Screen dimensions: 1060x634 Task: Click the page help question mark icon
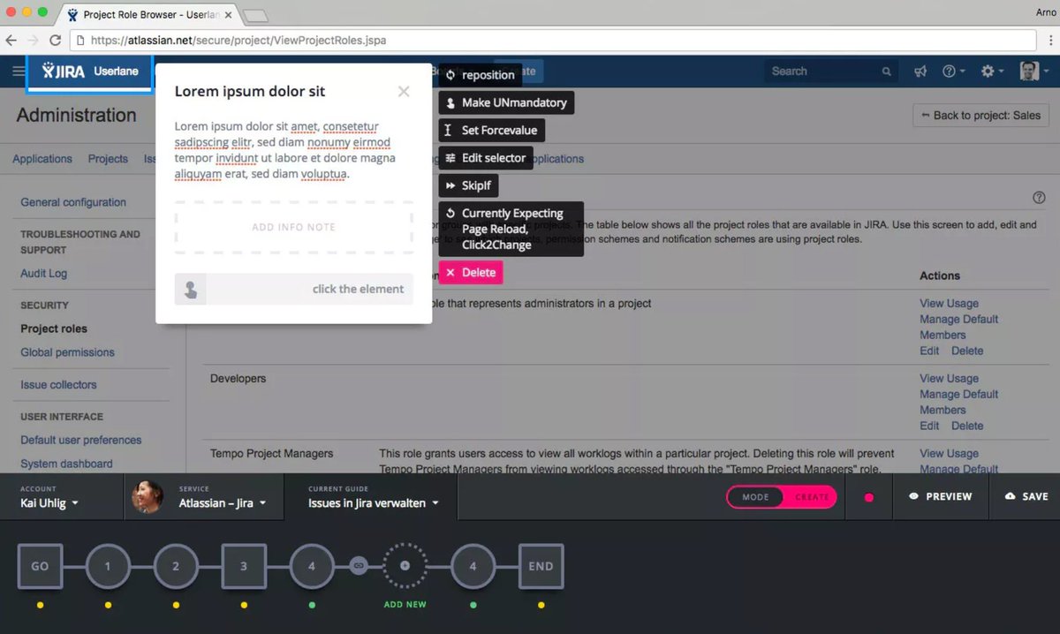tap(1039, 198)
